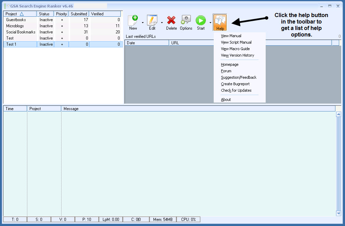Click the orange Help toolbar icon
Screen dimensions: 345x226
pyautogui.click(x=220, y=22)
